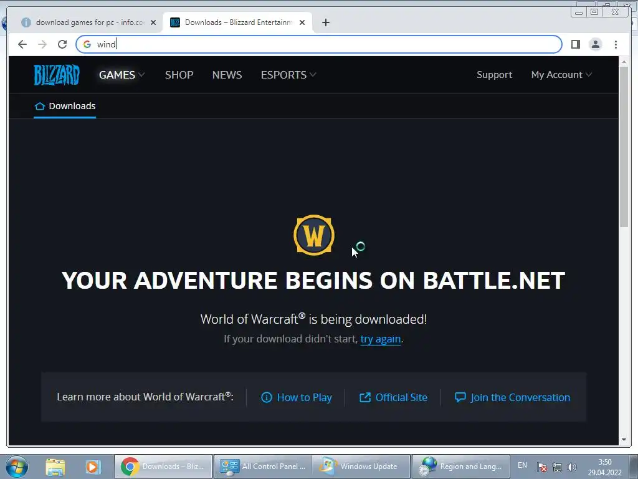
Task: Click the home icon beside Downloads
Action: click(39, 106)
